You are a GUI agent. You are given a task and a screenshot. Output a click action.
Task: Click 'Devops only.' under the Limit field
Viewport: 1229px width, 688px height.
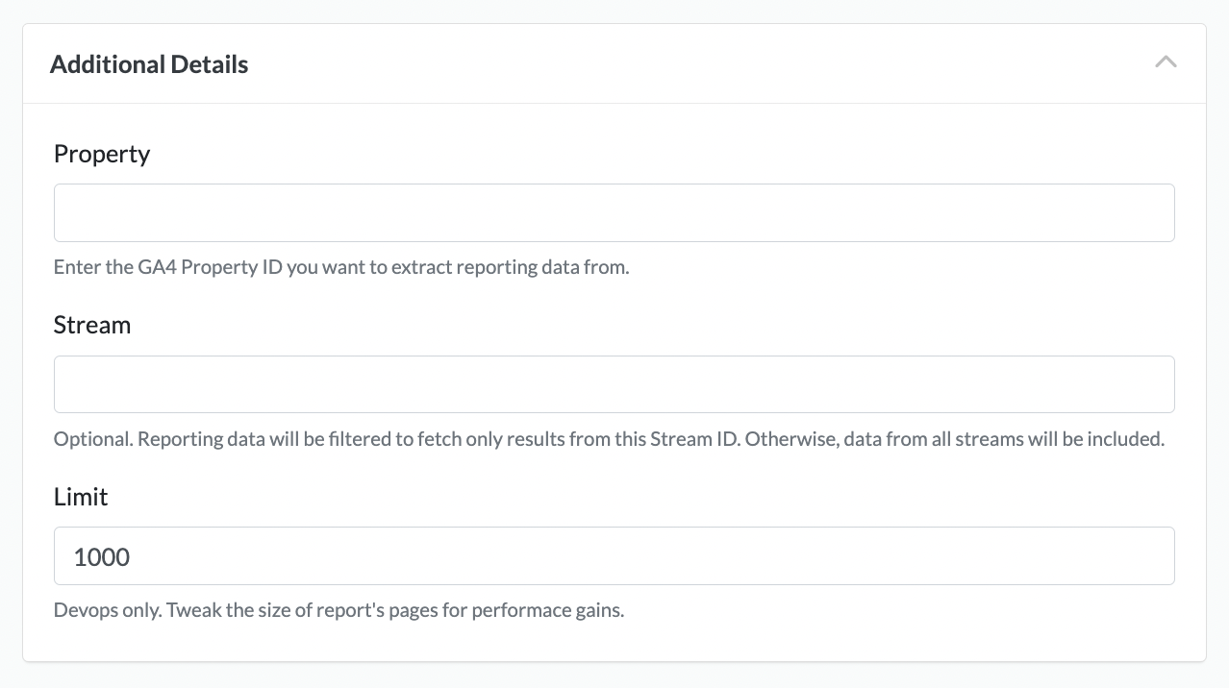(108, 610)
